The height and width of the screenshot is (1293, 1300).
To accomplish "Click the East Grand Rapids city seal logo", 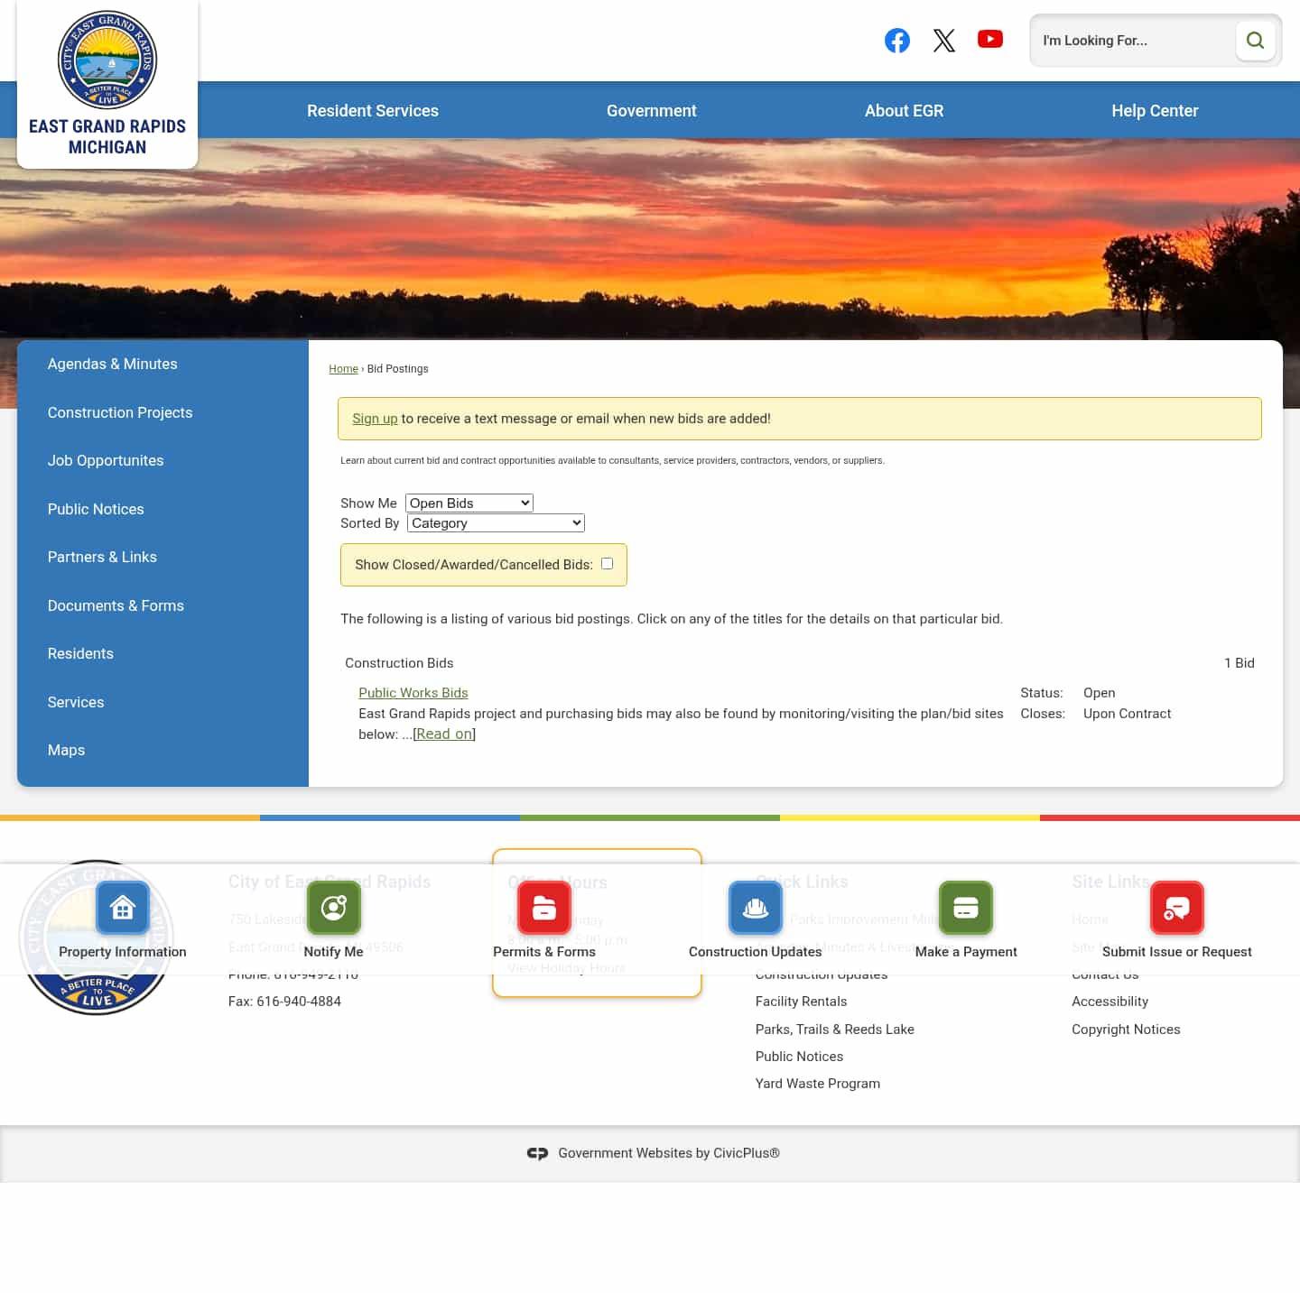I will click(107, 60).
